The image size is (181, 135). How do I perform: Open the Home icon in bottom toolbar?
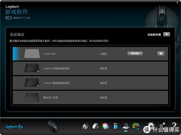point(86,126)
